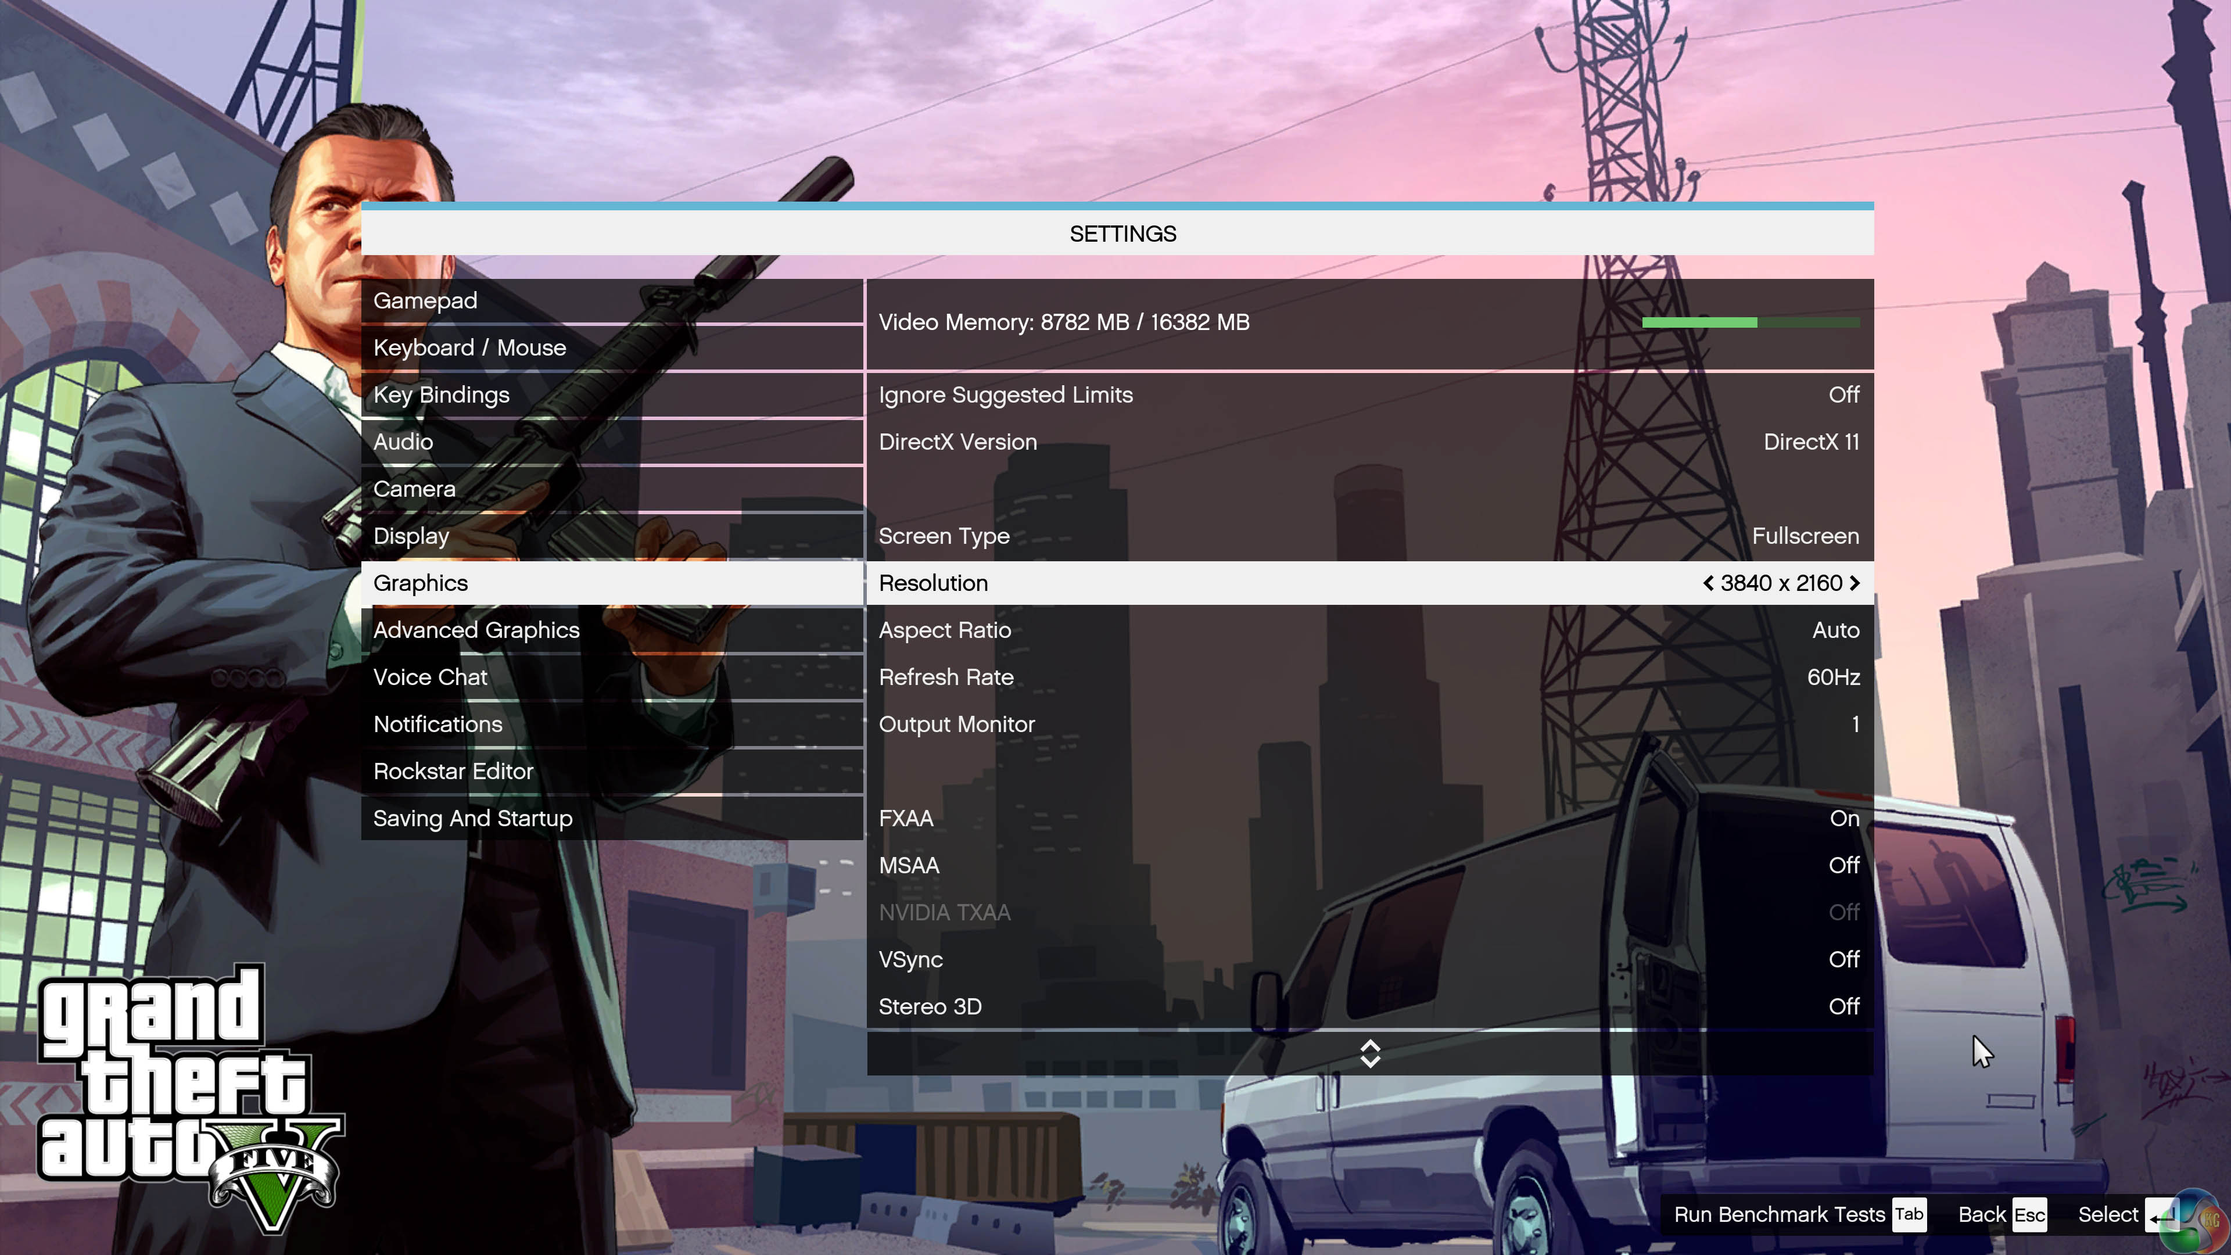Click the left arrow next to resolution 3840 x 2160

coord(1708,583)
